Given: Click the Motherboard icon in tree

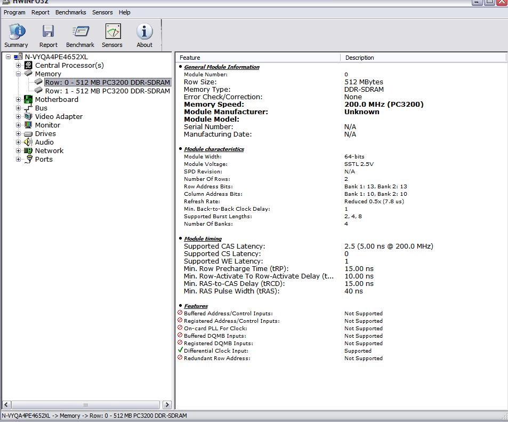Looking at the screenshot, I should point(28,99).
